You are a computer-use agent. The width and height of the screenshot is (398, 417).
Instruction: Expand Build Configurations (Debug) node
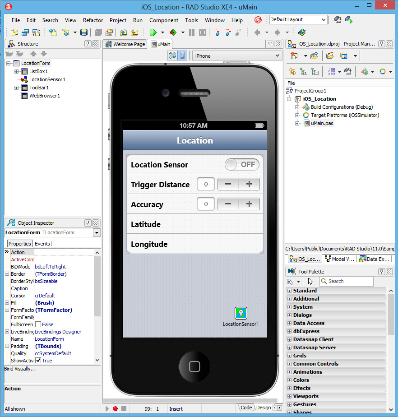[x=297, y=107]
